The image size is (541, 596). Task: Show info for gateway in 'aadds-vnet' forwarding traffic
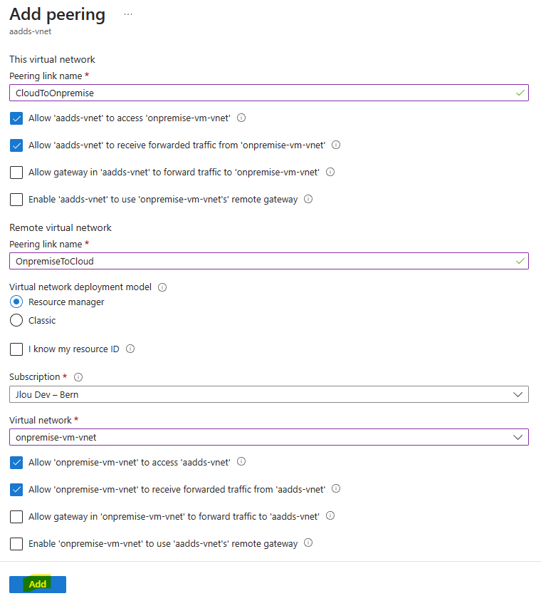(x=330, y=172)
